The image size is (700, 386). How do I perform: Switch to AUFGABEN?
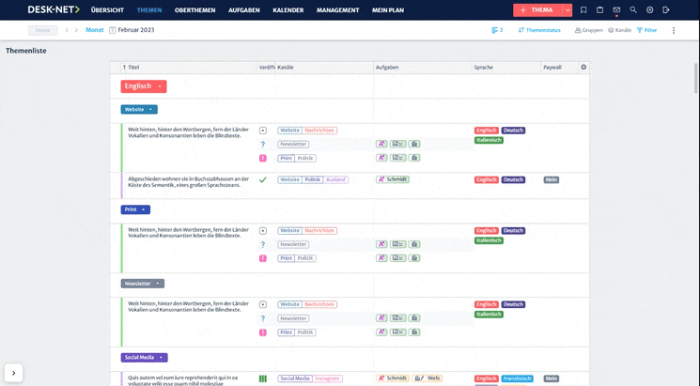click(x=243, y=9)
